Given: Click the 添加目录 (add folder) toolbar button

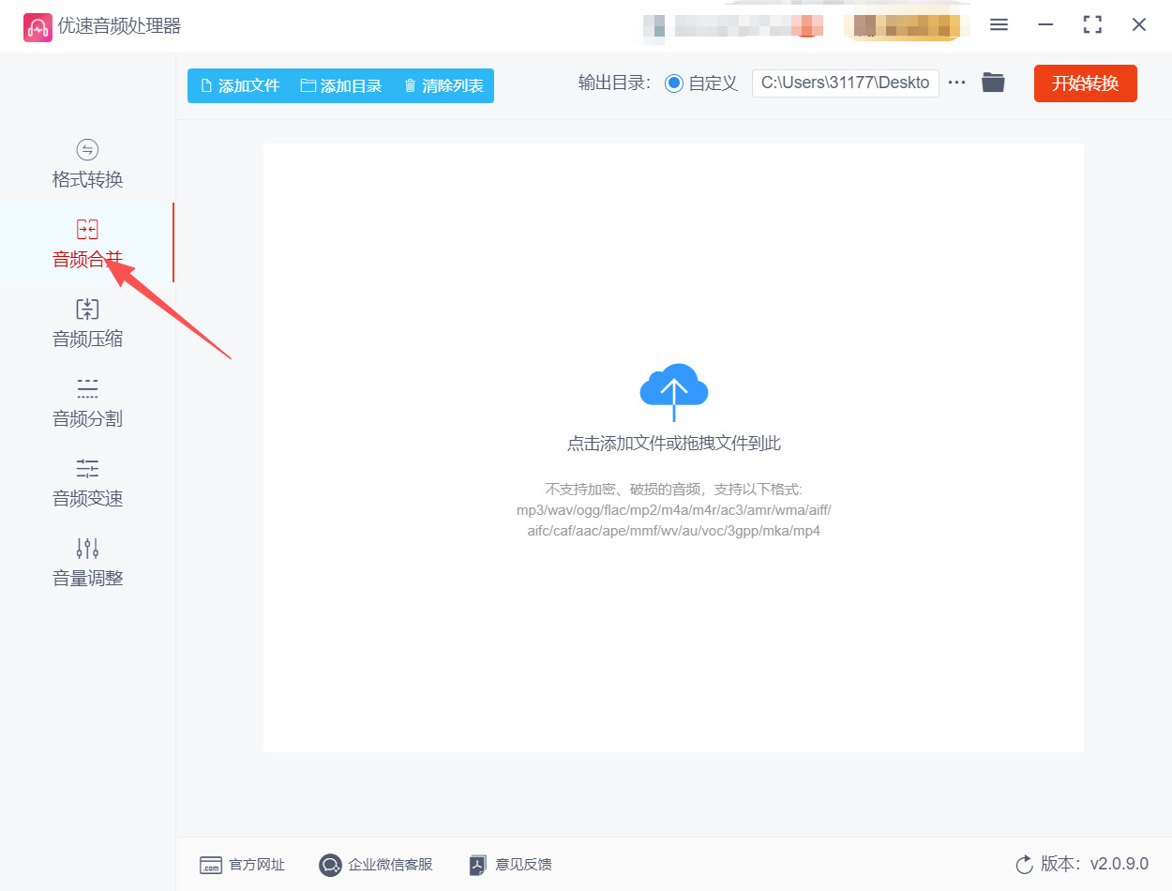Looking at the screenshot, I should [x=342, y=84].
